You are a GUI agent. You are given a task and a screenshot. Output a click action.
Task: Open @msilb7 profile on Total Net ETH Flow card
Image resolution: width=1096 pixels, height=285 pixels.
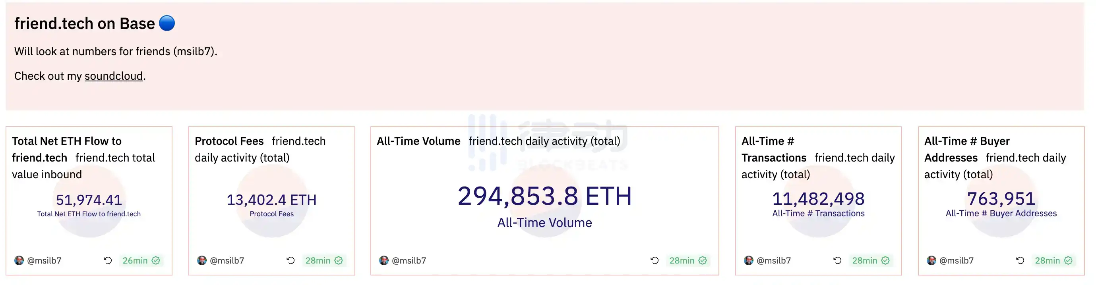coord(44,260)
